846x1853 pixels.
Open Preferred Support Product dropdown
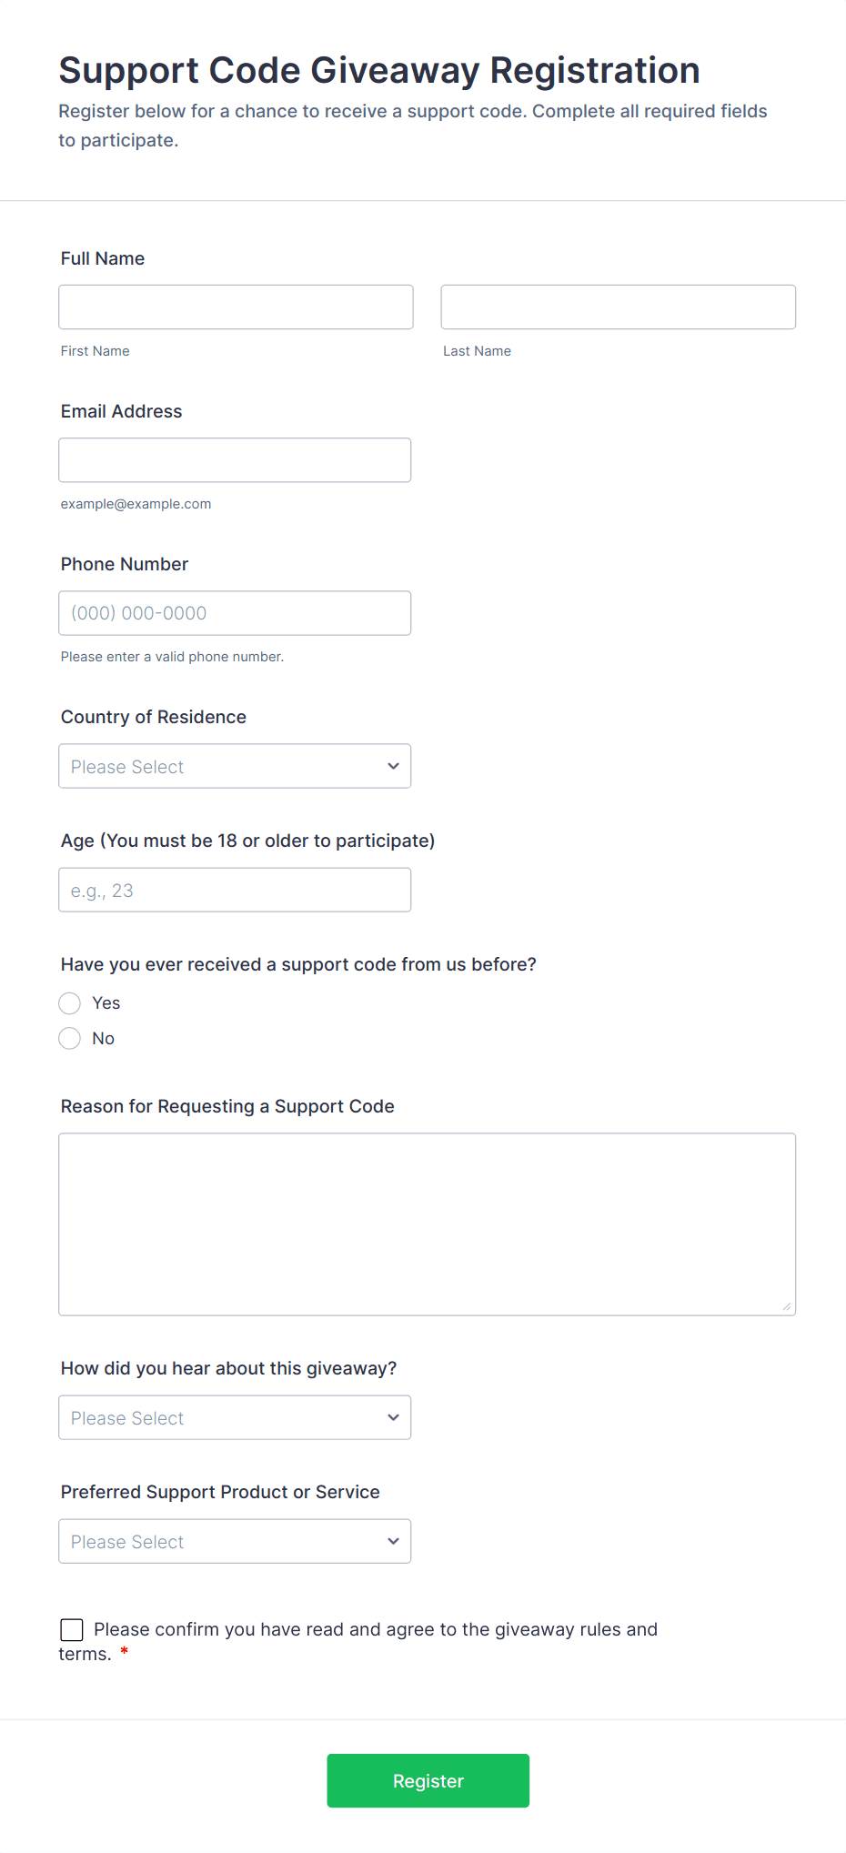click(235, 1541)
